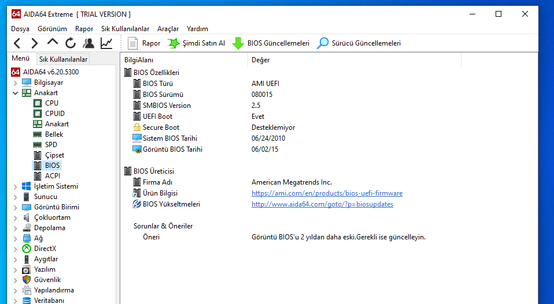Screen dimensions: 554x304
Task: Expand the İşletim Sistemi node
Action: click(x=15, y=187)
